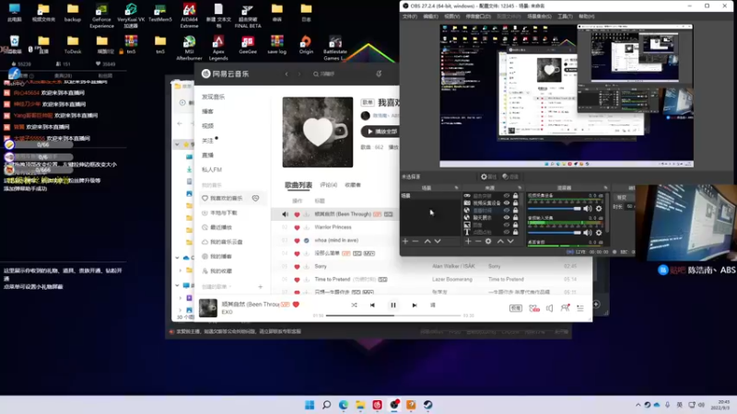This screenshot has width=737, height=414.
Task: Show hidden system tray icons chevron
Action: (x=638, y=405)
